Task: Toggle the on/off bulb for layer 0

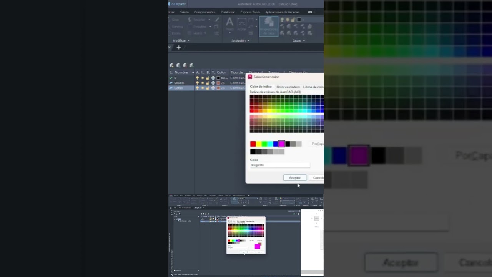Action: [x=198, y=78]
